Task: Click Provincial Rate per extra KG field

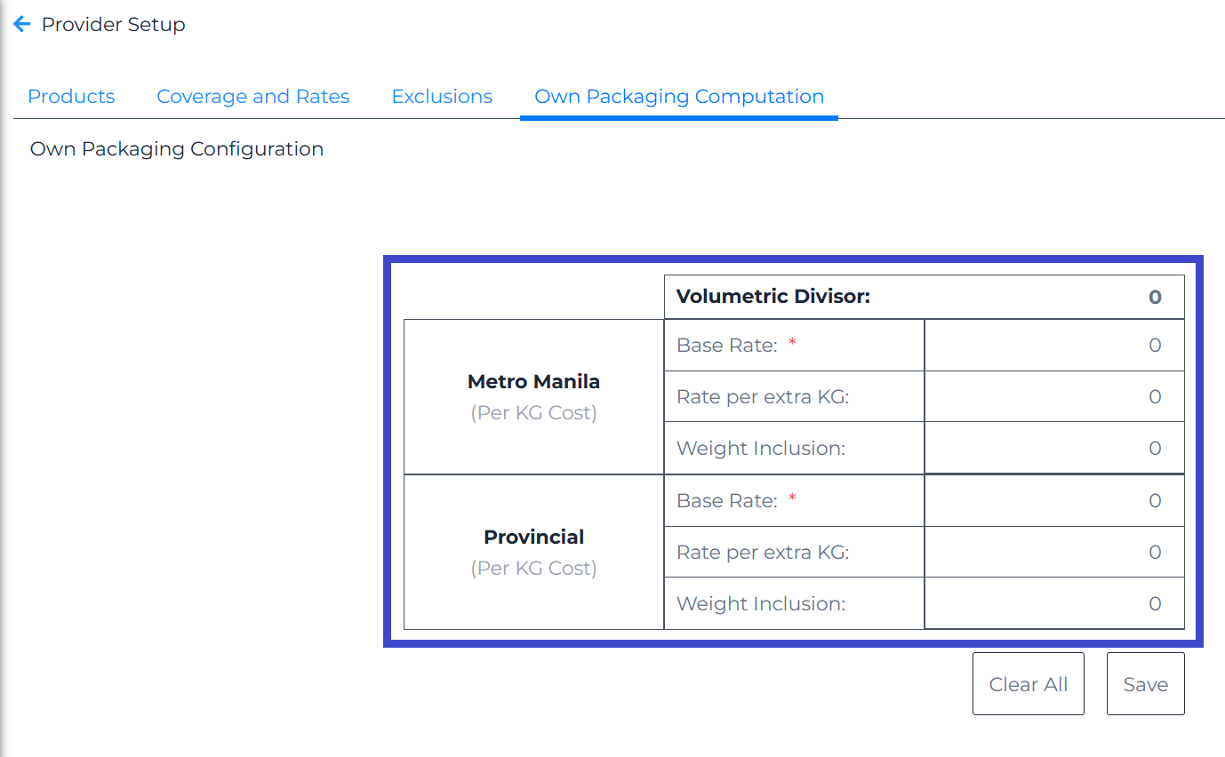Action: (x=1054, y=553)
